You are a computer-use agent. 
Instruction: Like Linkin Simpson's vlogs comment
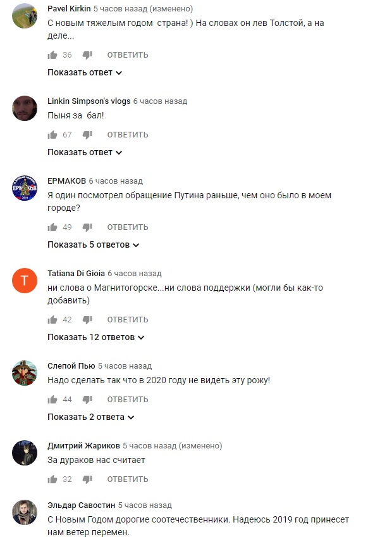(52, 135)
